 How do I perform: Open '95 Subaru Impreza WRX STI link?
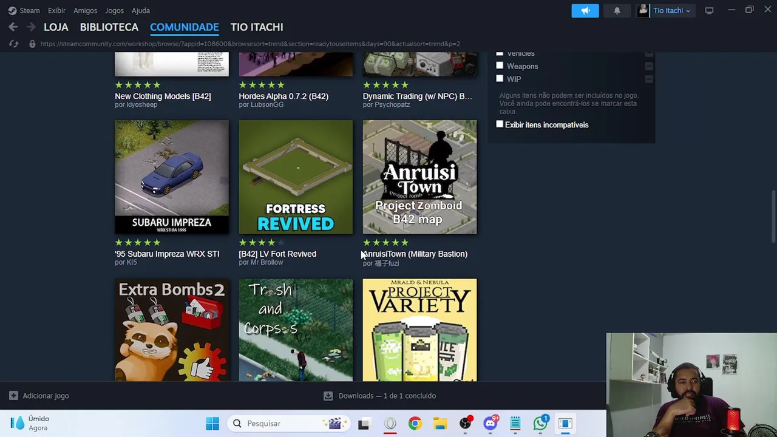(x=167, y=254)
